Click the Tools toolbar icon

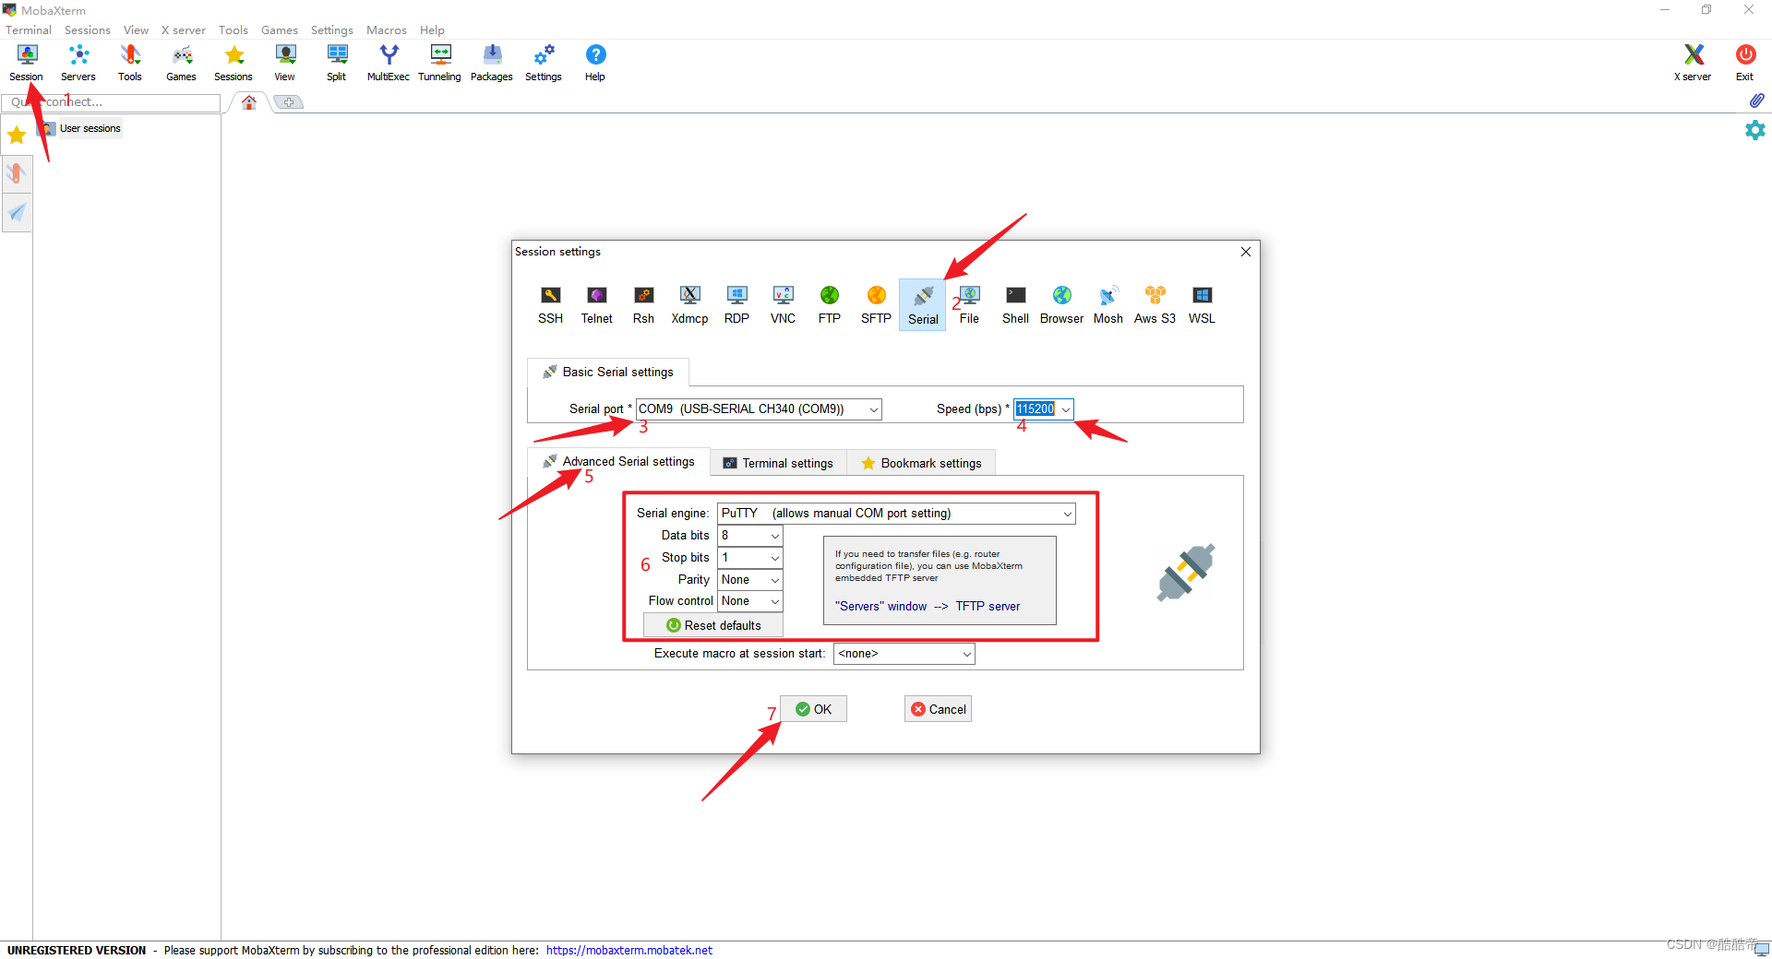pos(130,63)
